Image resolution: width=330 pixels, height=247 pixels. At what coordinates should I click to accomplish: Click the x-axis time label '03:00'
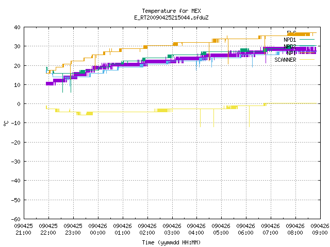(x=172, y=233)
